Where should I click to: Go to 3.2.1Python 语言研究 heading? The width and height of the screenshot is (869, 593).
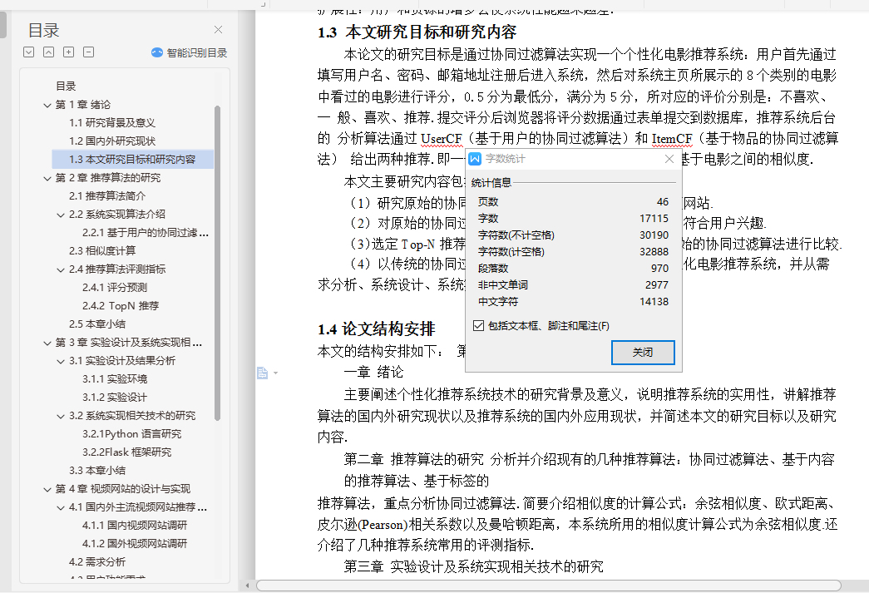coord(132,433)
